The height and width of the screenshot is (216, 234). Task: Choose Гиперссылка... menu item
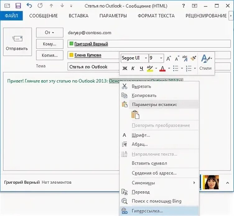pyautogui.click(x=159, y=211)
